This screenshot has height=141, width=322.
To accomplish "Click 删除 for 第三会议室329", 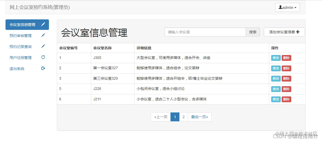I will (286, 79).
